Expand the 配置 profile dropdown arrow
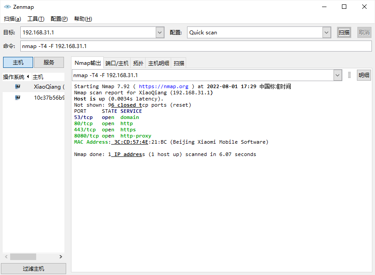 click(326, 33)
